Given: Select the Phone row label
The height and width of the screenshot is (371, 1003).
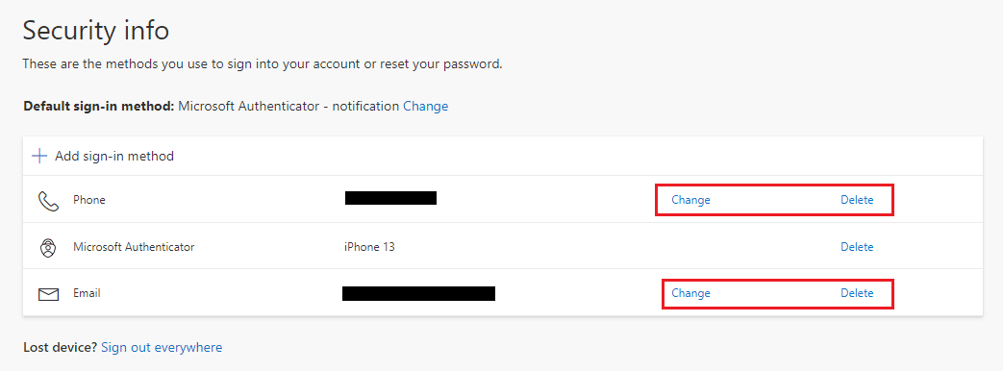Looking at the screenshot, I should (88, 200).
